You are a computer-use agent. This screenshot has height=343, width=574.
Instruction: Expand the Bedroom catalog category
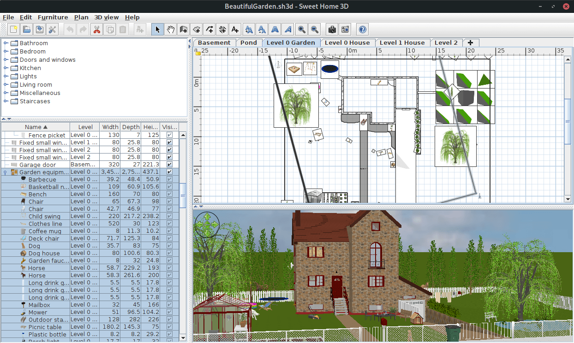(x=6, y=51)
